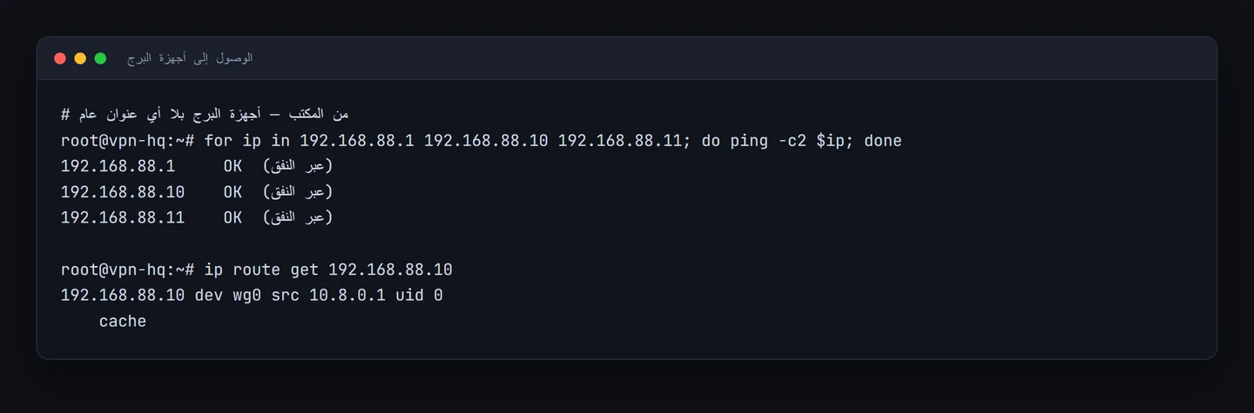
Task: Click the word 'done' ending the loop
Action: pyautogui.click(x=883, y=141)
